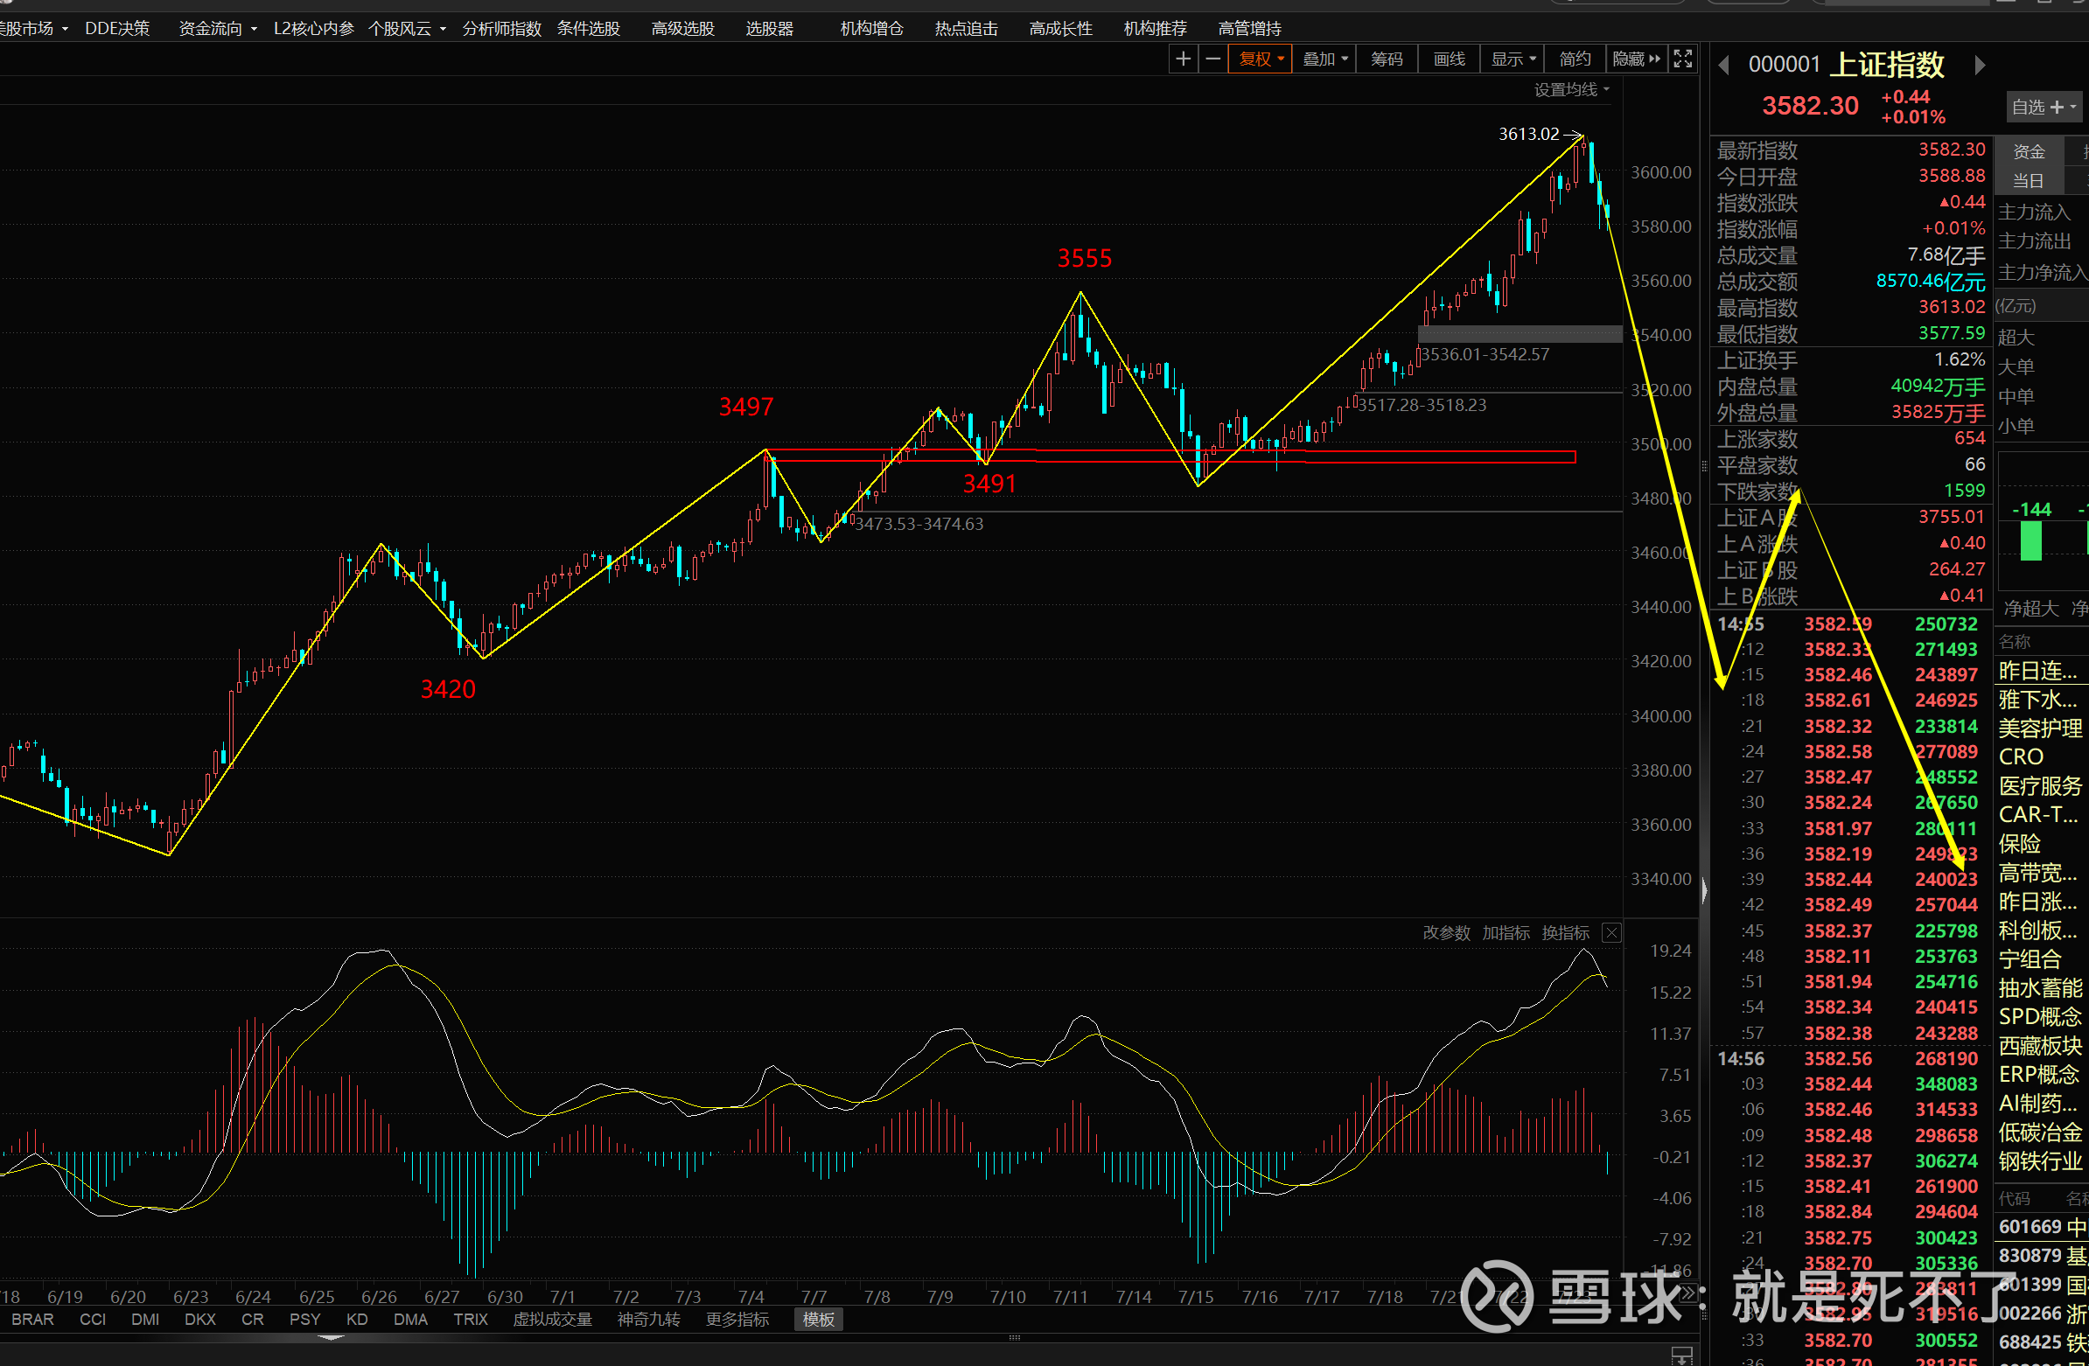Zoom out chart with minus icon

click(1213, 59)
